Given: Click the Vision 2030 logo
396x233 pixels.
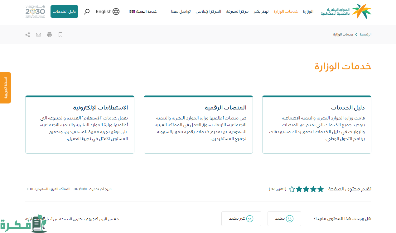Looking at the screenshot, I should click(35, 12).
